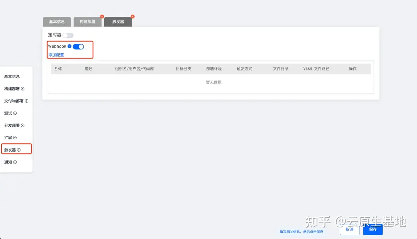Open 添加配置 to add a webhook configuration

[56, 54]
